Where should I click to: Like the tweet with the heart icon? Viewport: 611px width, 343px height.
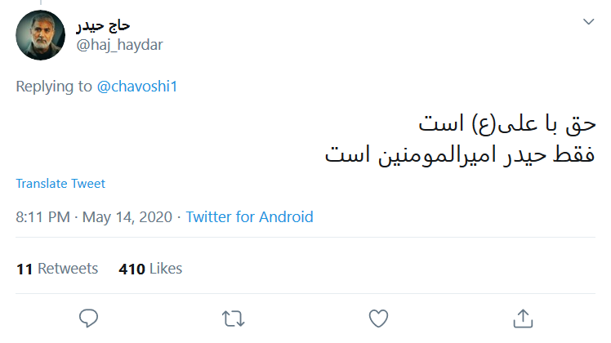(377, 317)
